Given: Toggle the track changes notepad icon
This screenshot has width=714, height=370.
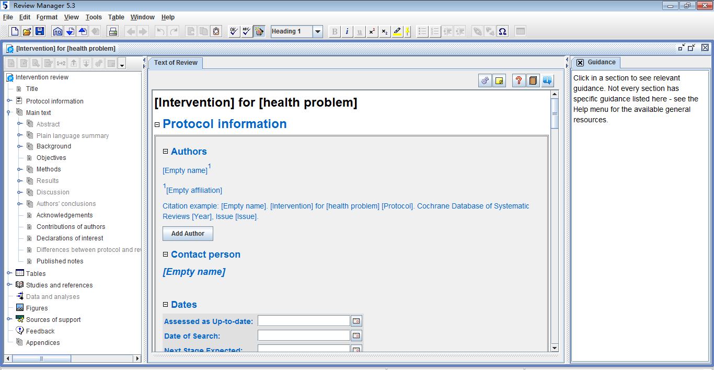Looking at the screenshot, I should [x=259, y=31].
